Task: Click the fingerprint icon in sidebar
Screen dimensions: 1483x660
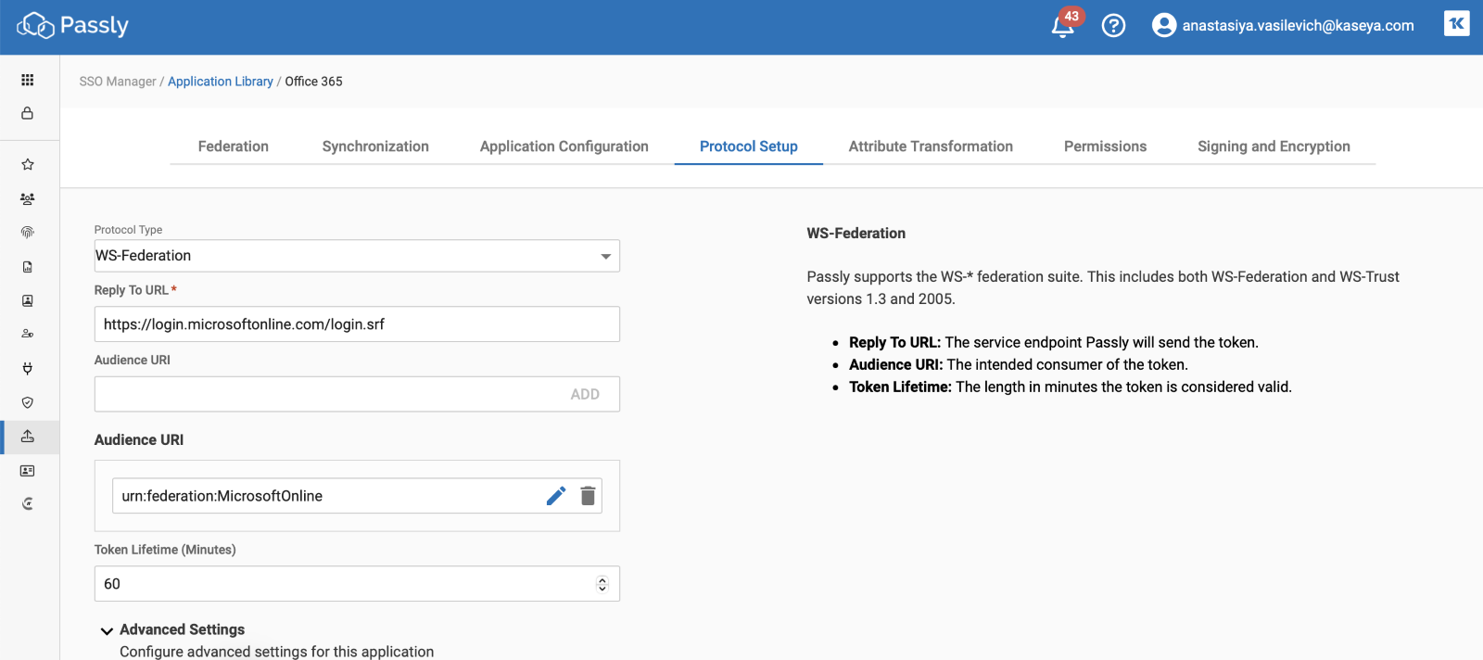Action: coord(28,233)
